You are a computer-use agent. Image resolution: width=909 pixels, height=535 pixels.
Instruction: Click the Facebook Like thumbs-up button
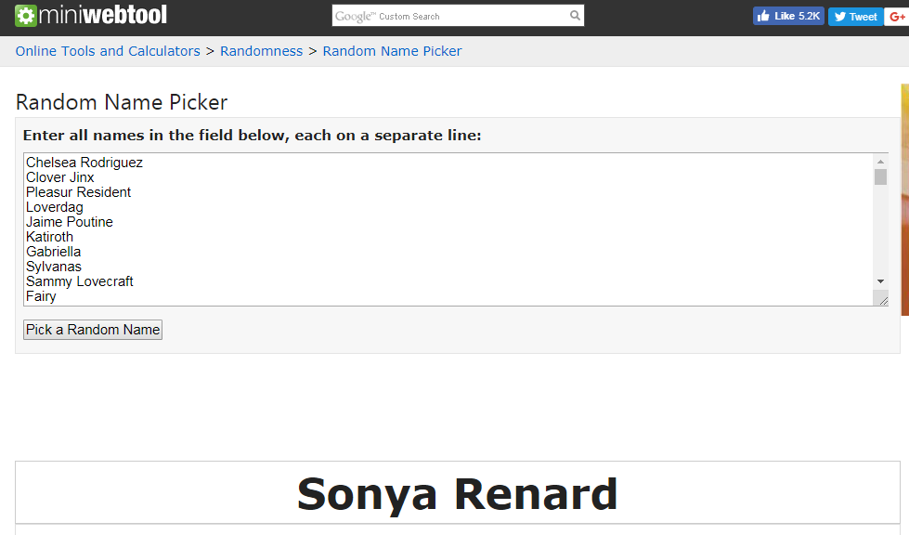point(788,16)
